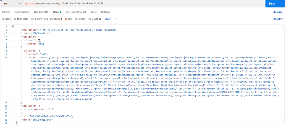
Task: Click the request URL field
Action: [x=138, y=4]
